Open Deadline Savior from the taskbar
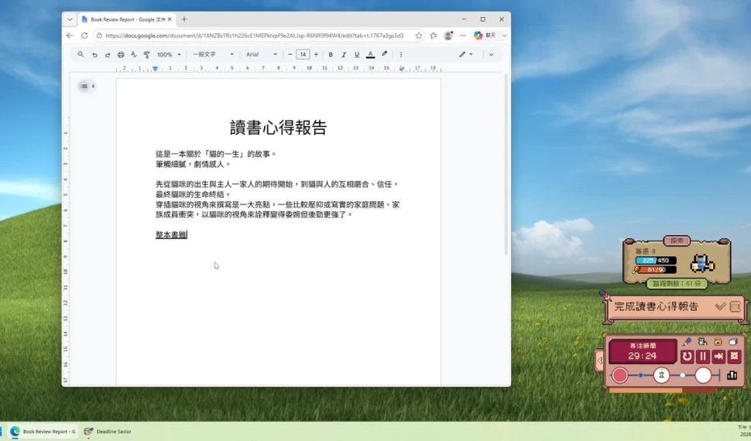Image resolution: width=751 pixels, height=441 pixels. (108, 432)
